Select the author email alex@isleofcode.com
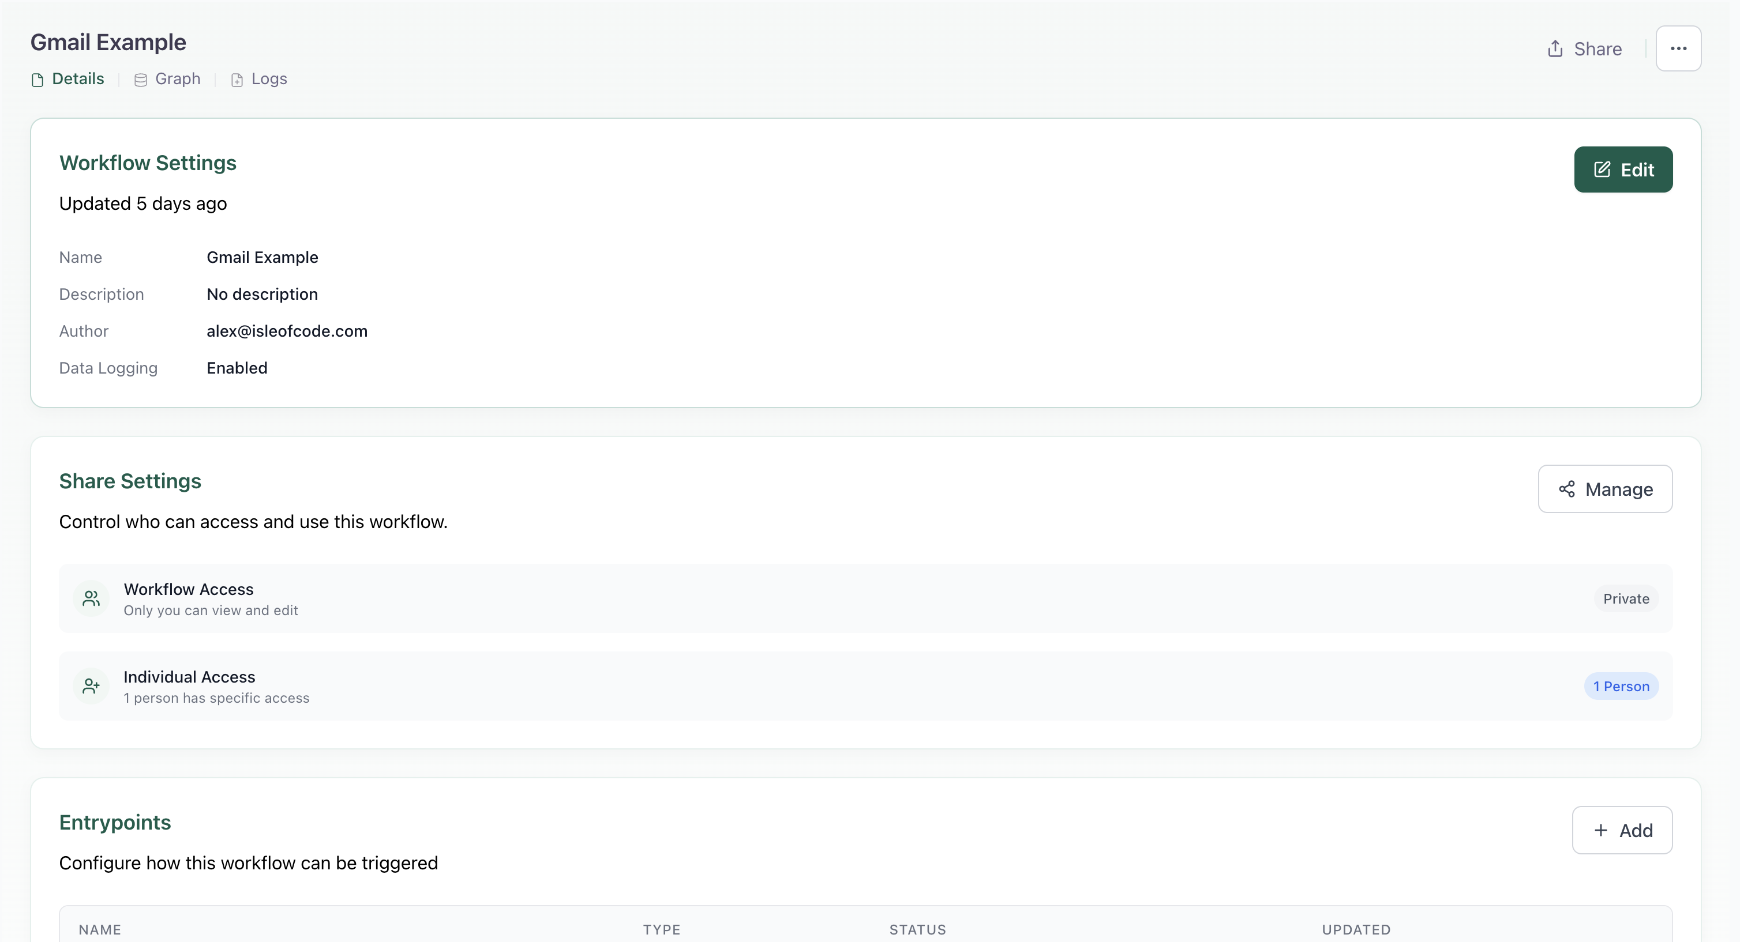This screenshot has width=1740, height=942. tap(286, 331)
